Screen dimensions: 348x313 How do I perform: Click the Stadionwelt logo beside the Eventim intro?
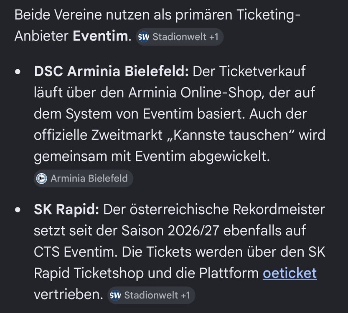coord(144,37)
